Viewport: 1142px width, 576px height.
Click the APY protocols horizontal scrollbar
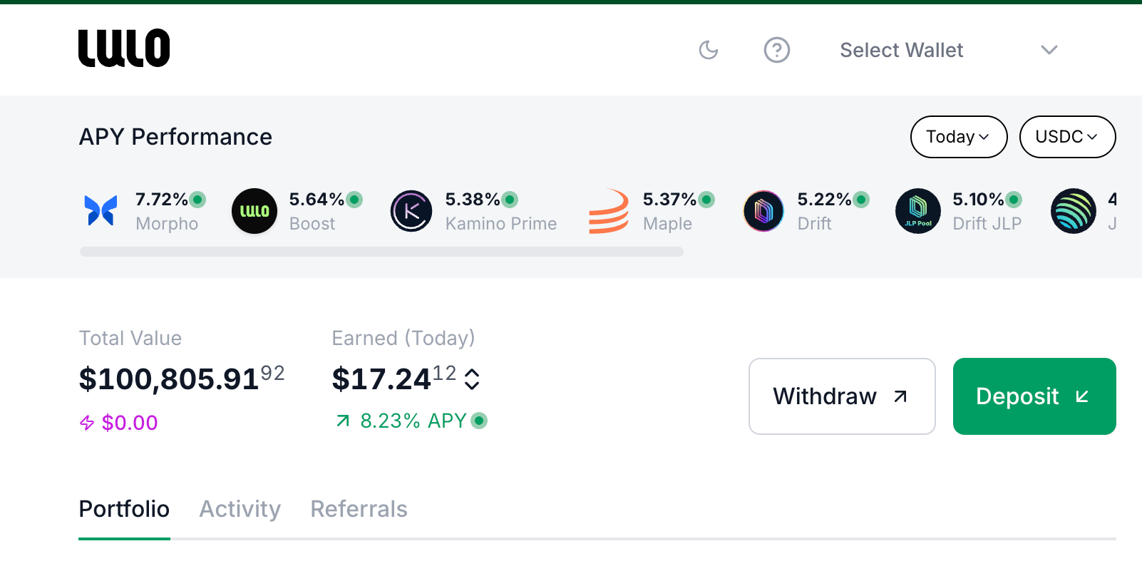click(x=381, y=252)
